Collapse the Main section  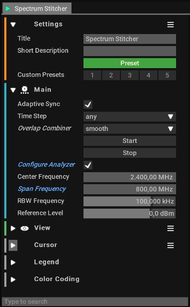[x=13, y=90]
